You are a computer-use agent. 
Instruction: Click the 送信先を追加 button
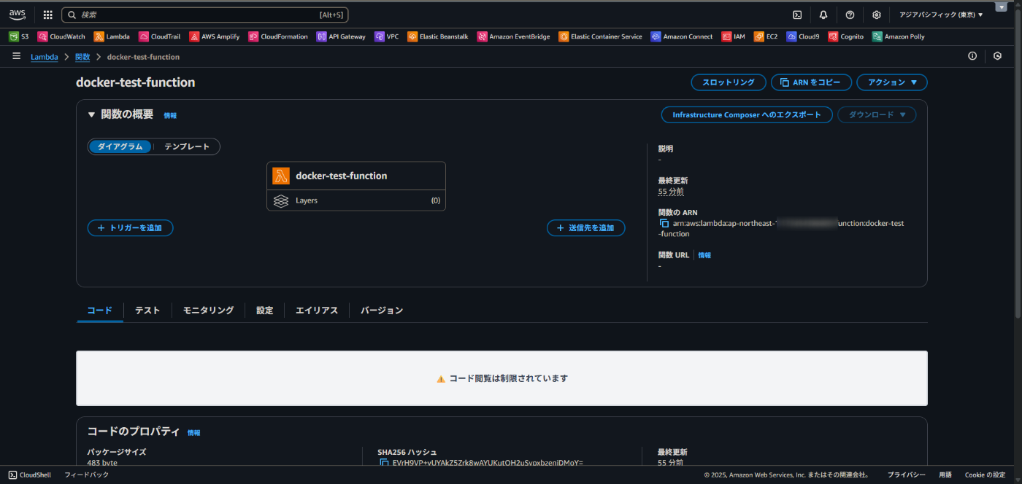coord(585,228)
